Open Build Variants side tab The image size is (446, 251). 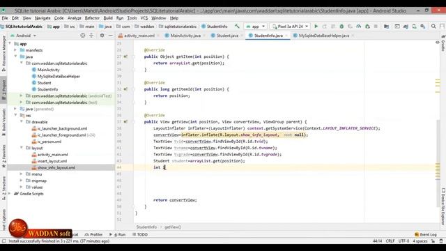pyautogui.click(x=3, y=122)
